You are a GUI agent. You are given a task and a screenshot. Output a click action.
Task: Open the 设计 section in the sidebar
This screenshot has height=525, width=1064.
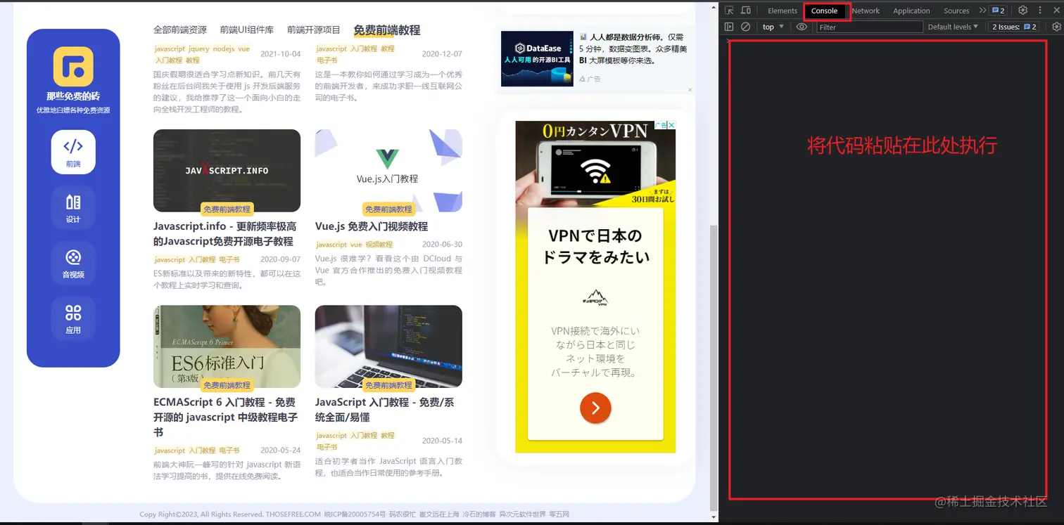(x=73, y=207)
